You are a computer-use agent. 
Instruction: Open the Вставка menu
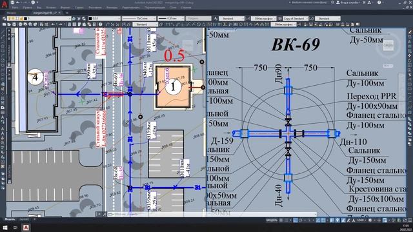click(51, 8)
